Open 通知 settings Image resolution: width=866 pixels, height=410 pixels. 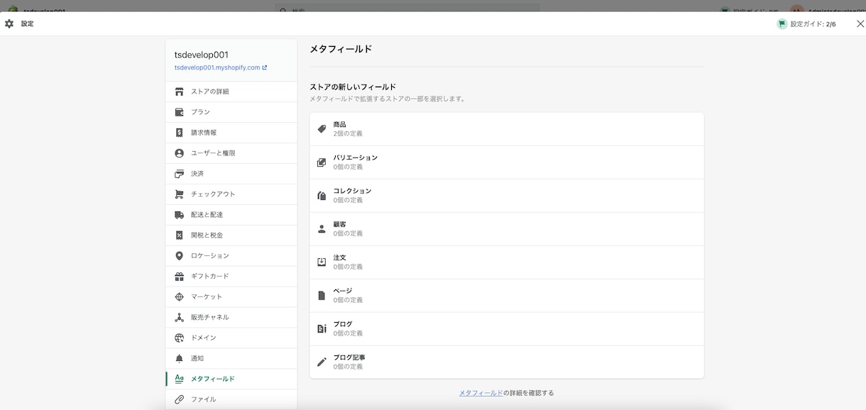231,359
